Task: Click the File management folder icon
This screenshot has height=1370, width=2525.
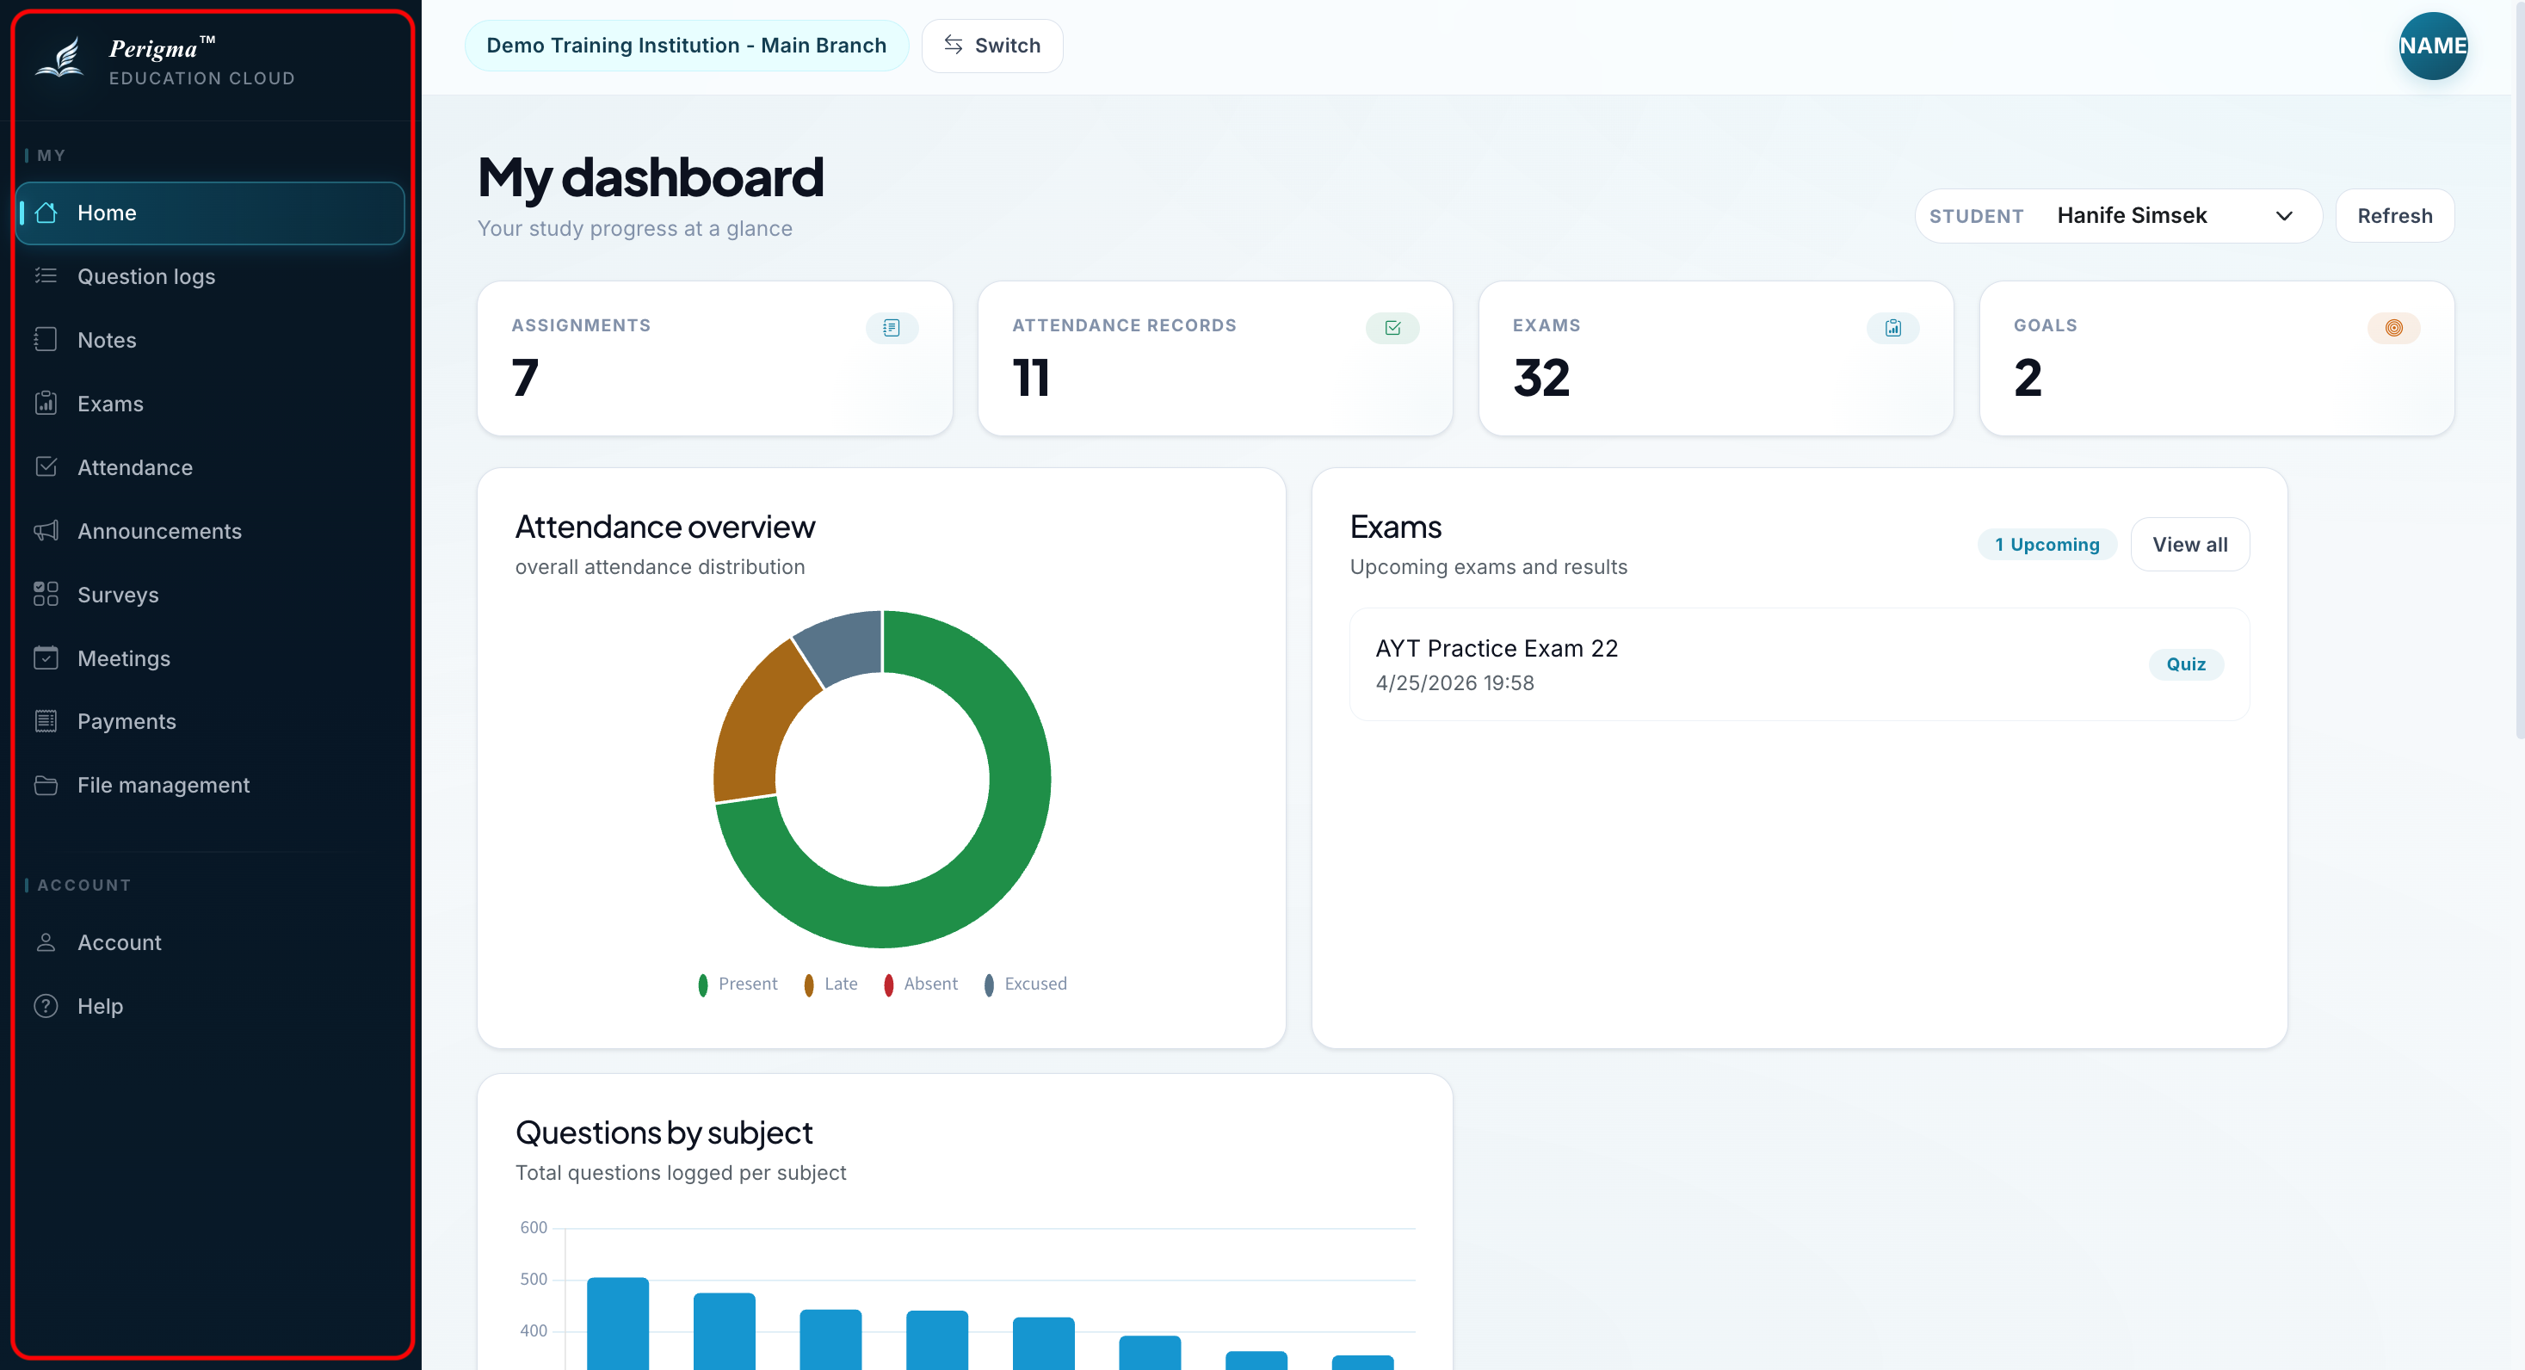Action: pos(46,785)
